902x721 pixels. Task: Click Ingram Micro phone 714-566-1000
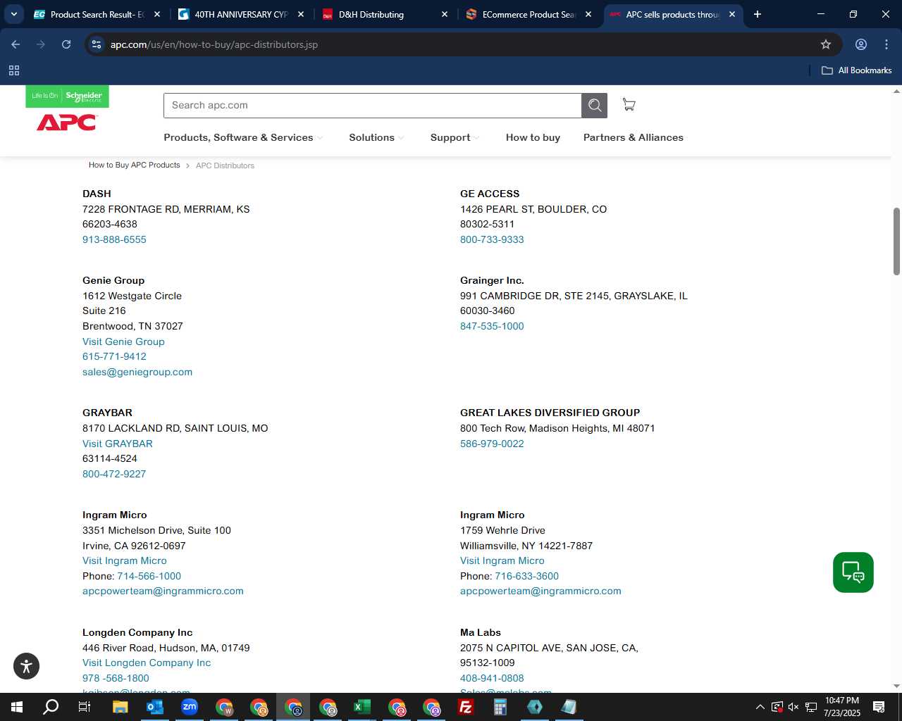pos(149,576)
